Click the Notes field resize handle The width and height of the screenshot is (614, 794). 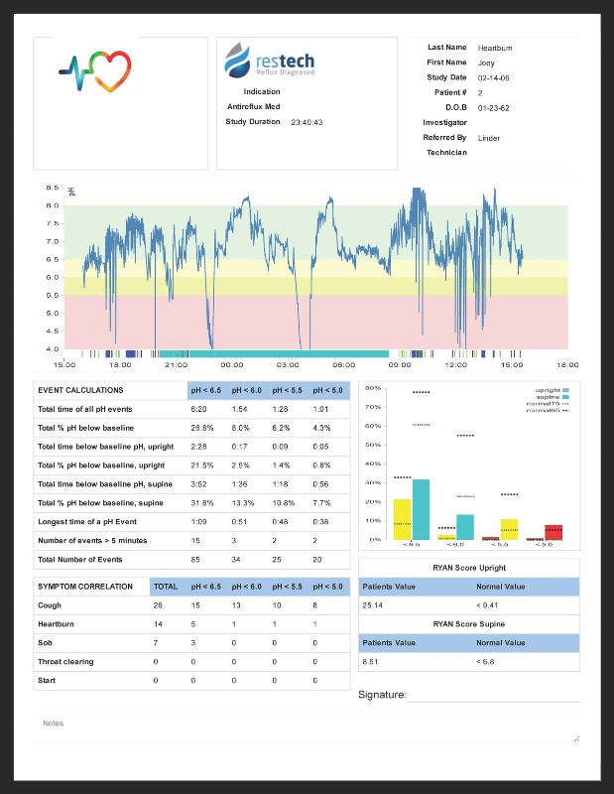pos(575,737)
